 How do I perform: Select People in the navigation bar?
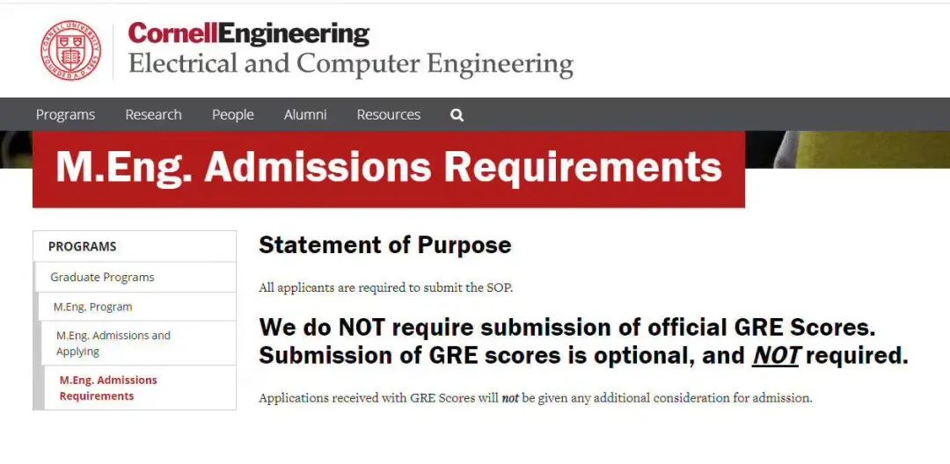[232, 115]
